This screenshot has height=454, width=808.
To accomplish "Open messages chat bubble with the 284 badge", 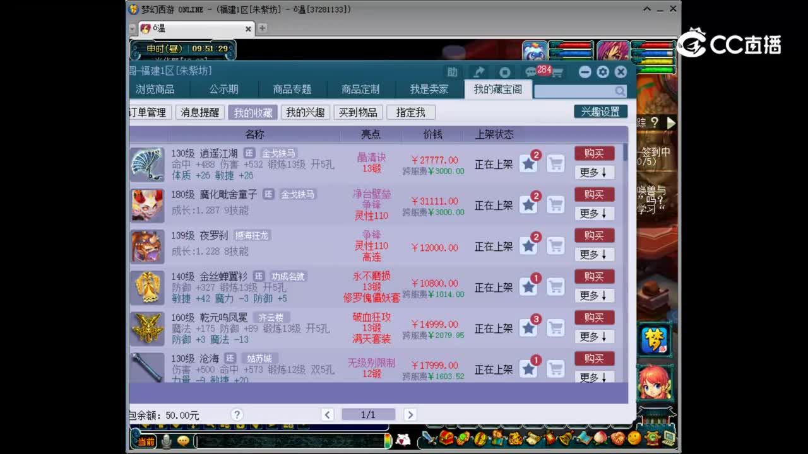I will (531, 72).
